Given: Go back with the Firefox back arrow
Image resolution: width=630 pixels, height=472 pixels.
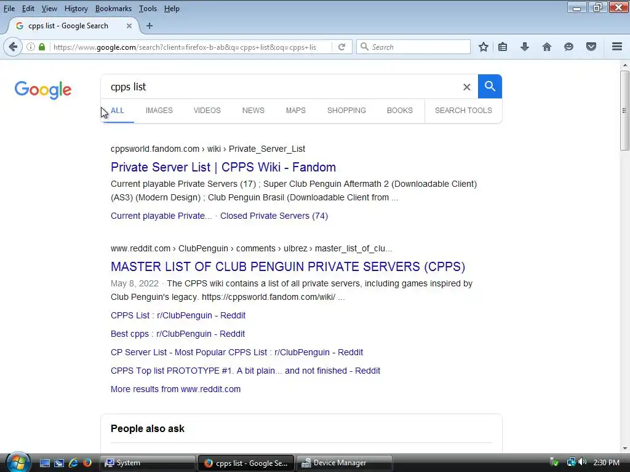Looking at the screenshot, I should pyautogui.click(x=13, y=47).
